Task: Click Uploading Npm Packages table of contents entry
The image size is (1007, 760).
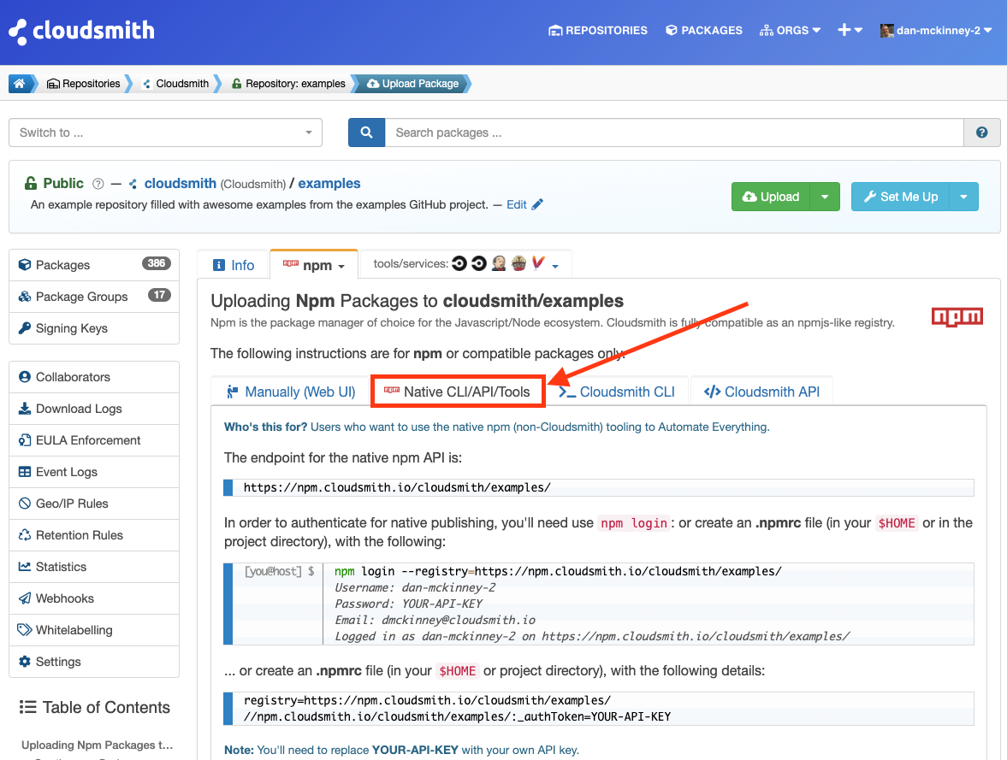Action: click(x=97, y=745)
